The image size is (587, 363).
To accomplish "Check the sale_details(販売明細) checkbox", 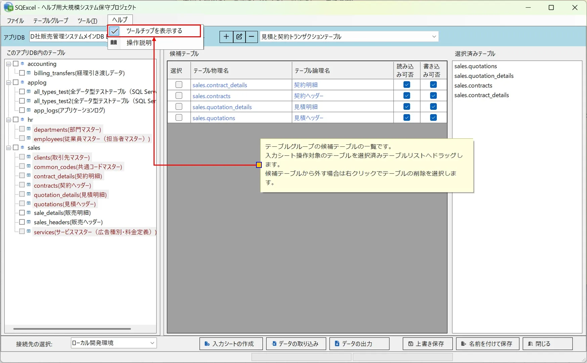I will click(x=22, y=213).
